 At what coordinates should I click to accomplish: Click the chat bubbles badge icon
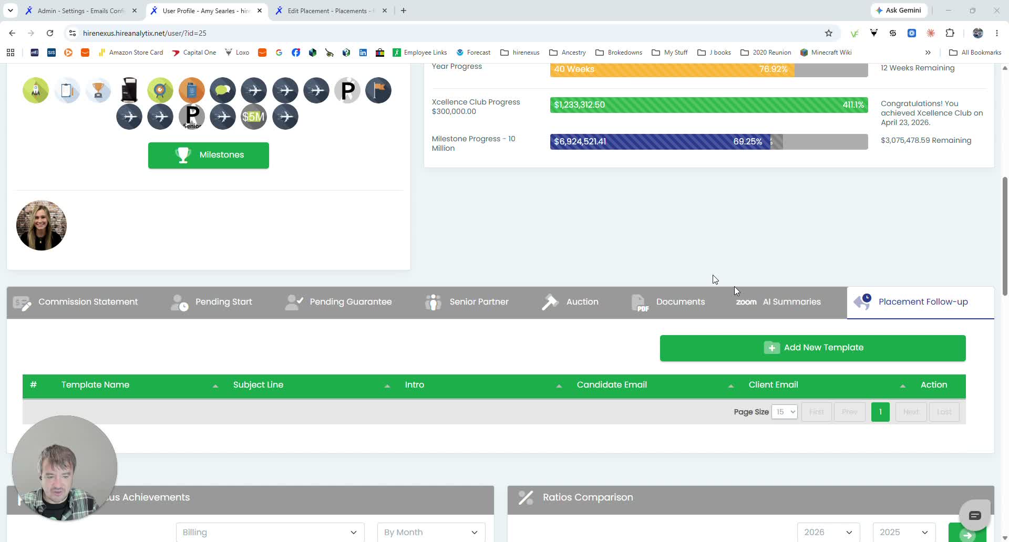[223, 90]
